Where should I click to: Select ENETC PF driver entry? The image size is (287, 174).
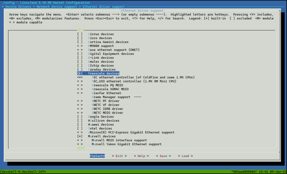tap(98, 101)
